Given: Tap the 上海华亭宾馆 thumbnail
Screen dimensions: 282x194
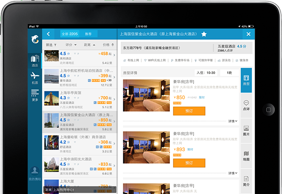Looking at the screenshot, I should point(51,98).
